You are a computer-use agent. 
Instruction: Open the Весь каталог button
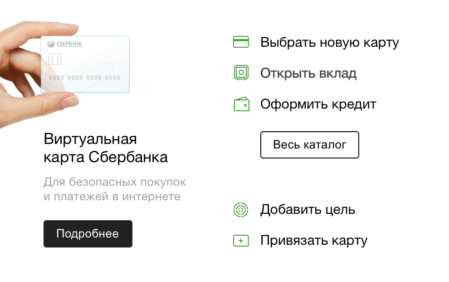click(x=310, y=145)
